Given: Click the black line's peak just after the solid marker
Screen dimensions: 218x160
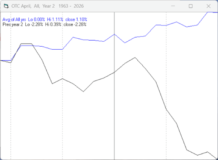Looking at the screenshot, I should click(x=135, y=58).
